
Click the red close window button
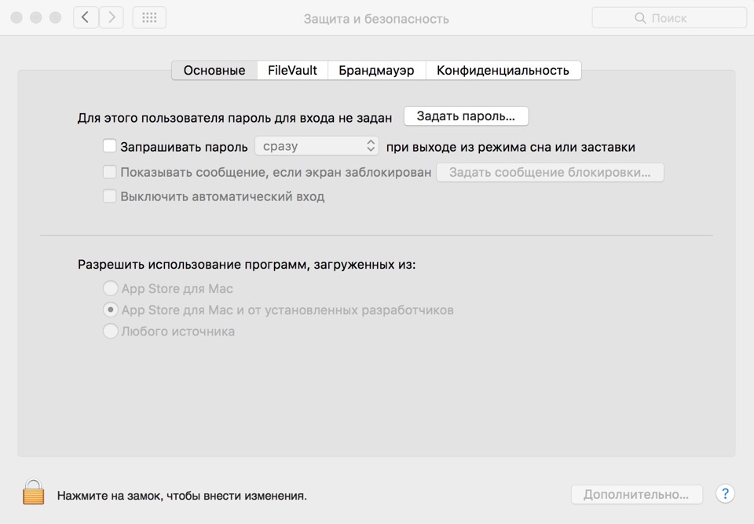(x=16, y=18)
